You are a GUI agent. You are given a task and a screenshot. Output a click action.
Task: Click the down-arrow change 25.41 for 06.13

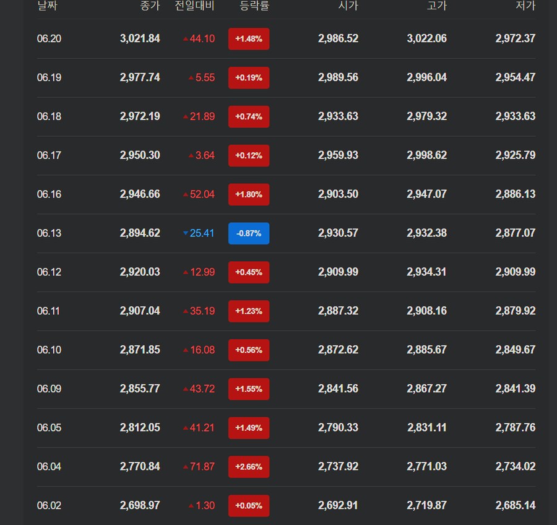coord(199,233)
